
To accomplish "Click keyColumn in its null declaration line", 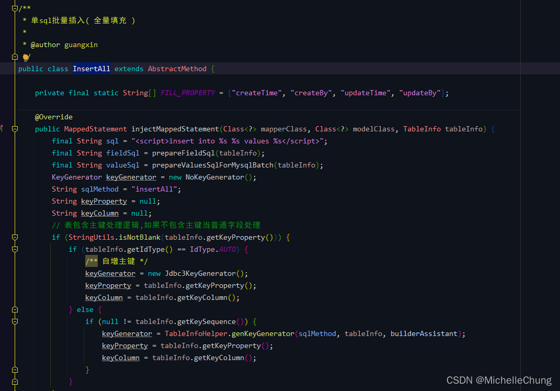I will [100, 214].
